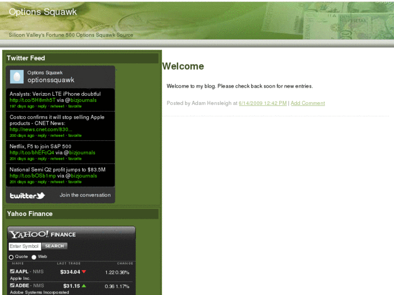Open the AAPL ticker symbol
394x295 pixels.
coord(22,272)
